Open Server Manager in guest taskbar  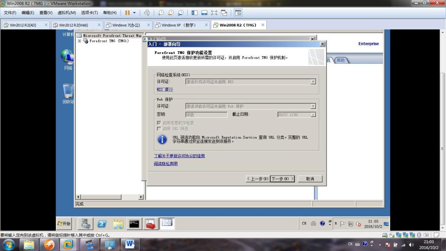click(86, 224)
